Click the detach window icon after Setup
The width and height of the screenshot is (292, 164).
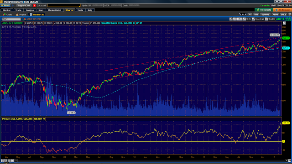coord(290,14)
